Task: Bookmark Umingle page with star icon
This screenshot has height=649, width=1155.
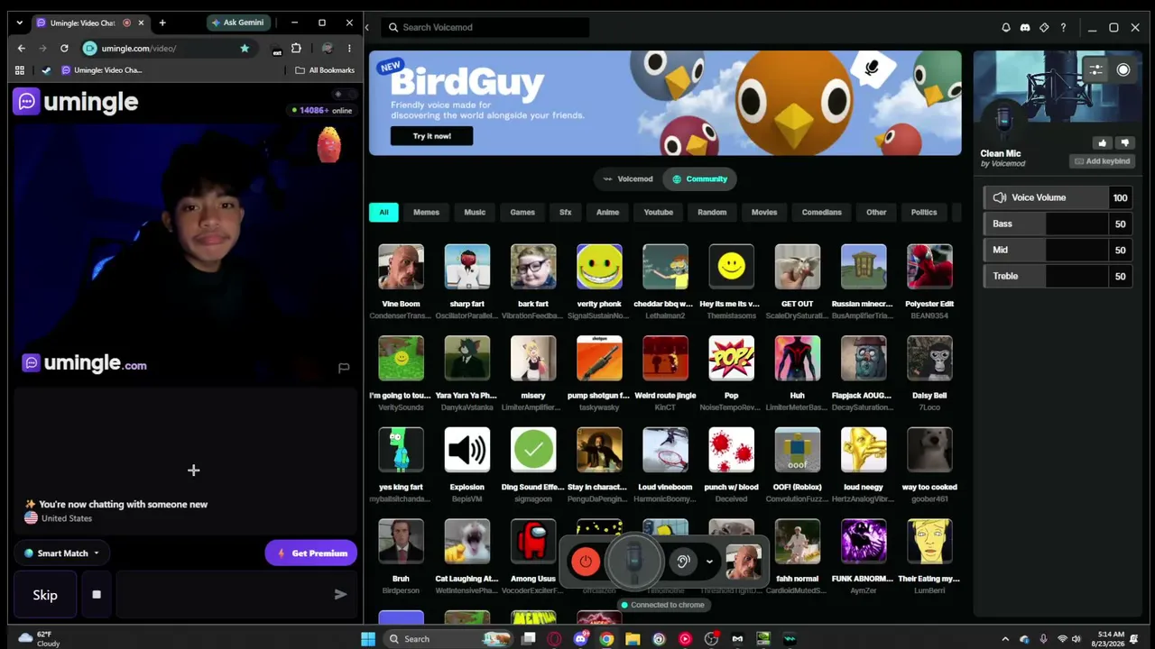Action: [245, 48]
